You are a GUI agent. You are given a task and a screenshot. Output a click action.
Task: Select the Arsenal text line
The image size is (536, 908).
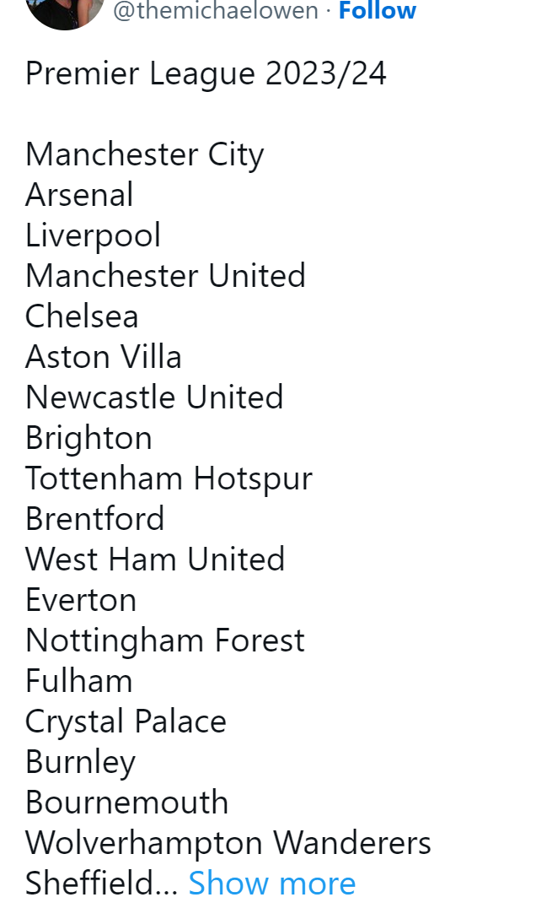[79, 195]
